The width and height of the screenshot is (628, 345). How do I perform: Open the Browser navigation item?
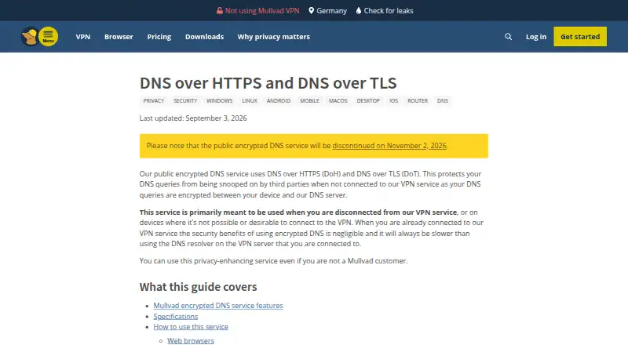pos(119,36)
